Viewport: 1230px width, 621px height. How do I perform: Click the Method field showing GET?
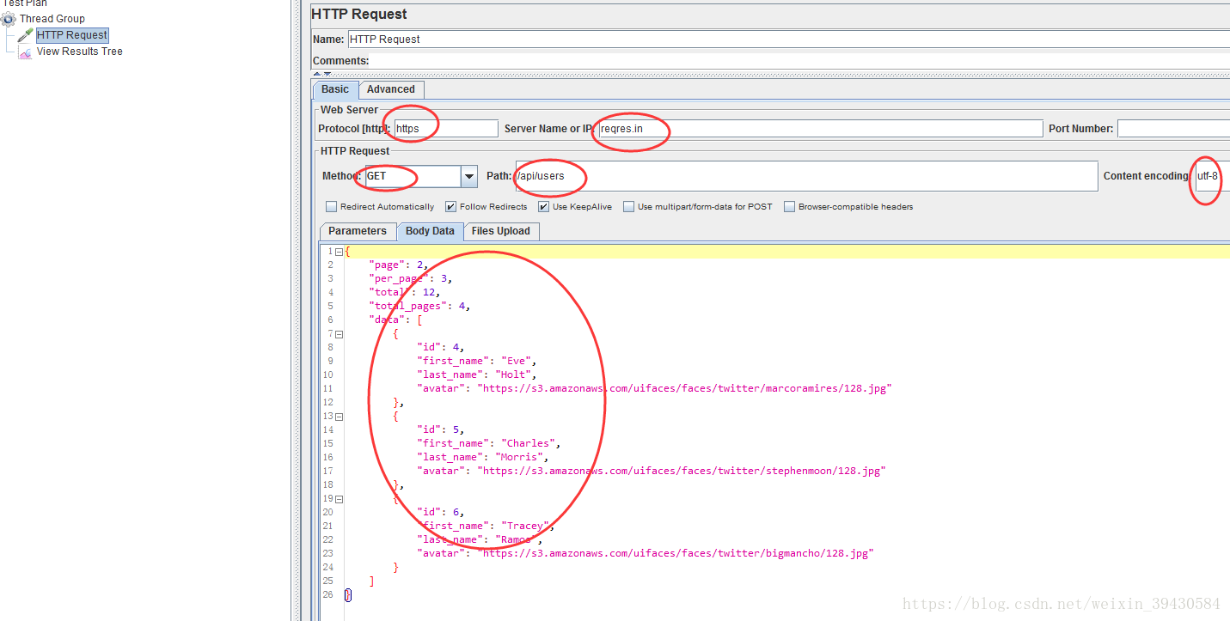point(413,176)
